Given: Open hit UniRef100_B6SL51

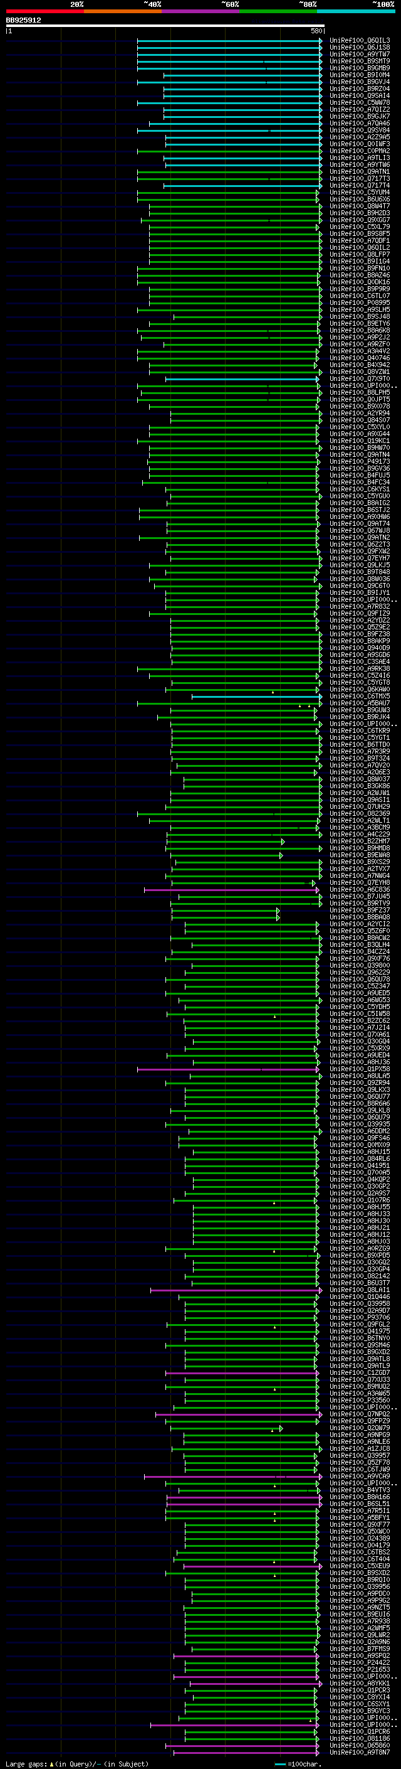Looking at the screenshot, I should click(360, 1505).
